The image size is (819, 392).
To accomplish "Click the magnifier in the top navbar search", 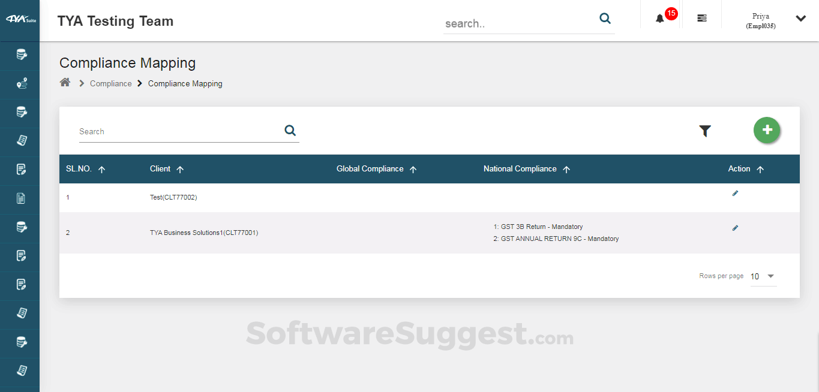I will [605, 19].
